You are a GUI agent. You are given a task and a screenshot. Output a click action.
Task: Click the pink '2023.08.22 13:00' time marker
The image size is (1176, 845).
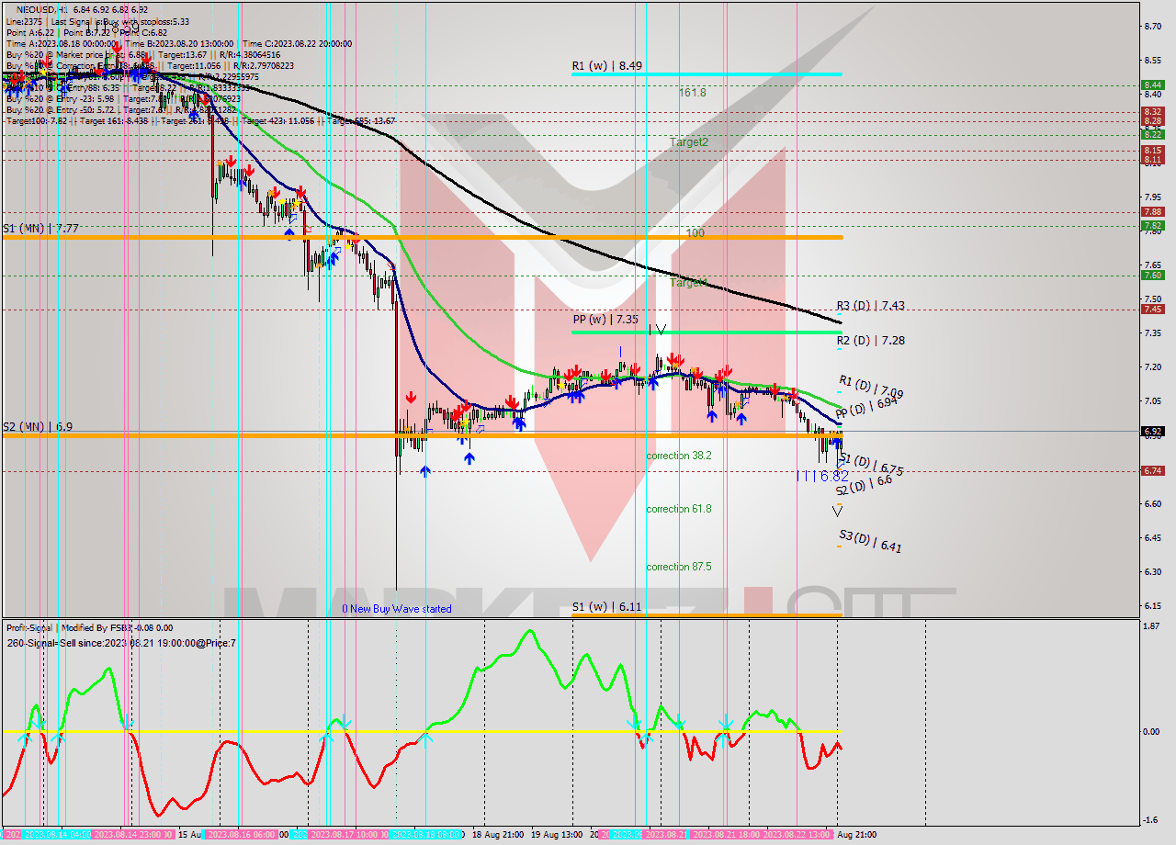click(x=797, y=835)
